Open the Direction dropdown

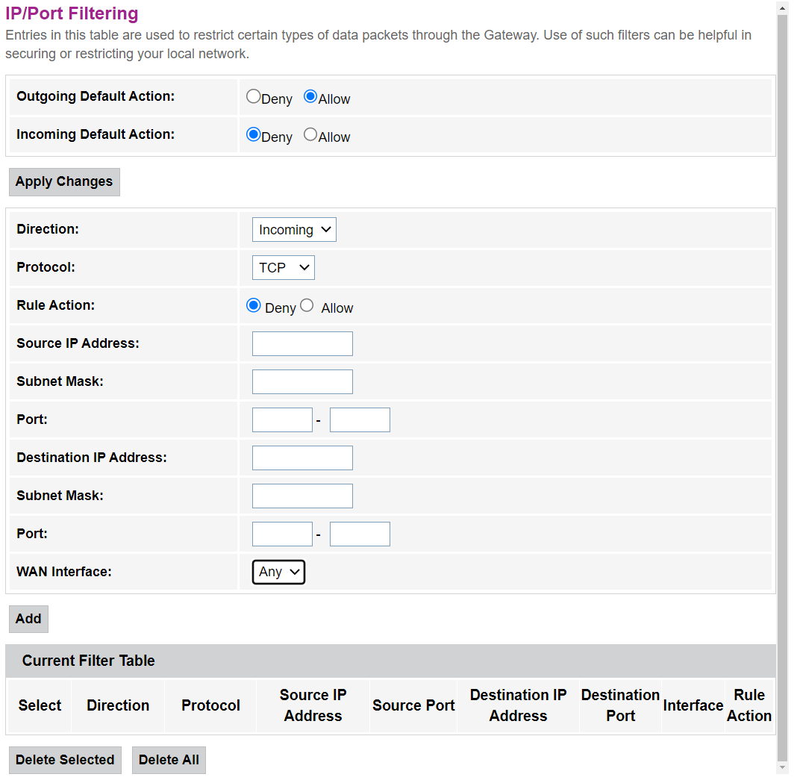294,230
